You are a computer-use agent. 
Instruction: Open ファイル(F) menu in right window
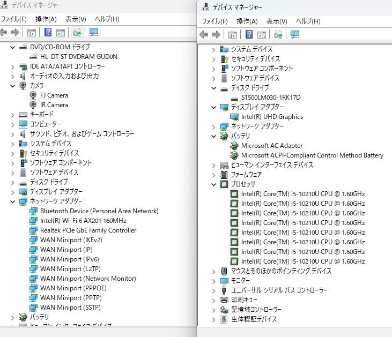pos(215,21)
